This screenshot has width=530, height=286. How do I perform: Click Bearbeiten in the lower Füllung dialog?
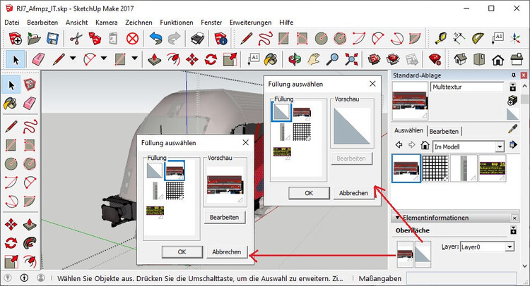[224, 217]
